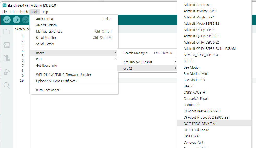Click the Upload arrow button

(16, 20)
